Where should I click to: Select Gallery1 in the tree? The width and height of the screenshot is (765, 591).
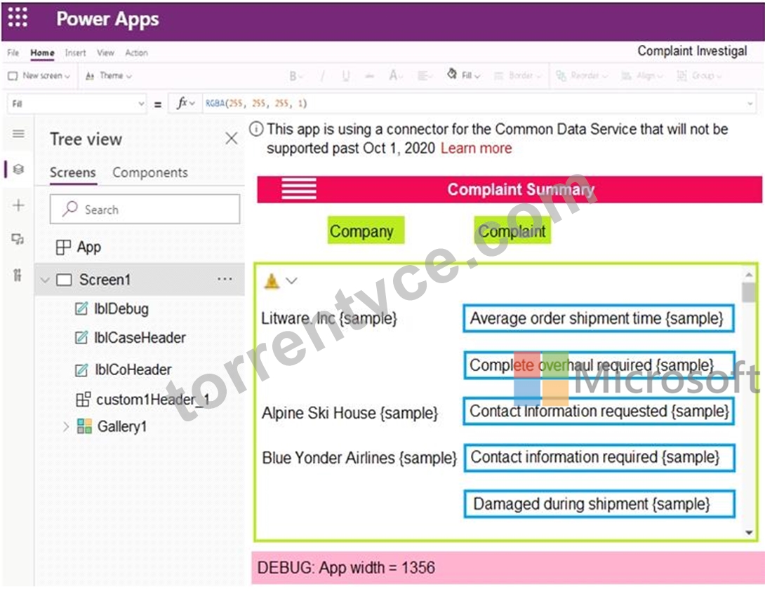pos(112,427)
